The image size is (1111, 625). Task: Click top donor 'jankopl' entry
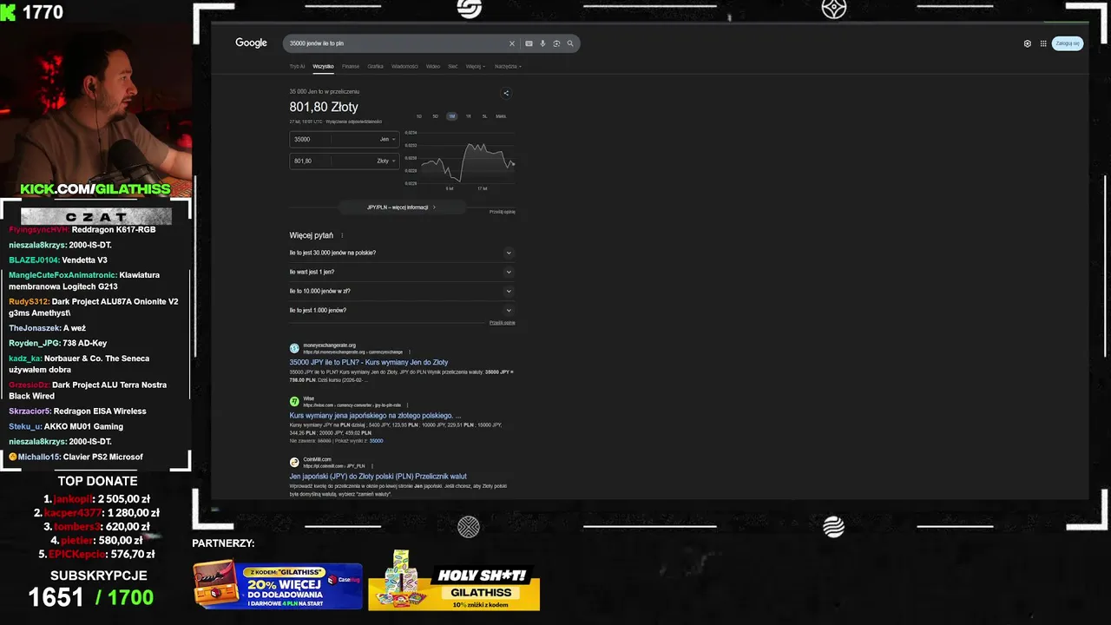point(97,499)
